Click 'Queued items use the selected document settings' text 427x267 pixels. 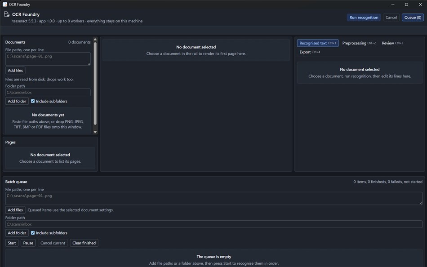(x=71, y=210)
